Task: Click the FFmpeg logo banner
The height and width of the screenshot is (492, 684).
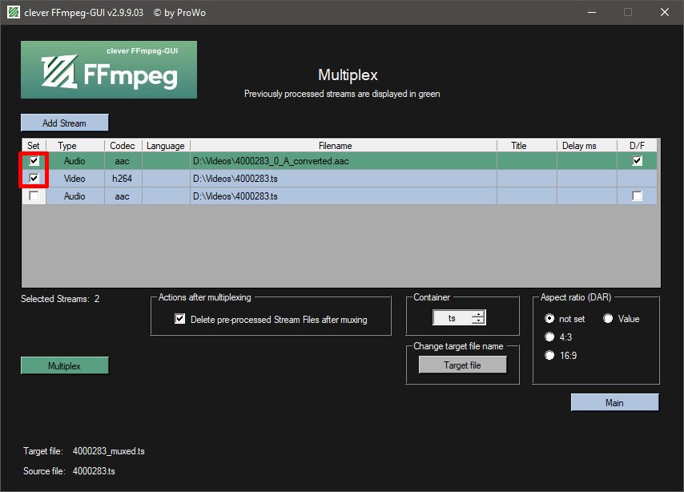Action: [109, 70]
